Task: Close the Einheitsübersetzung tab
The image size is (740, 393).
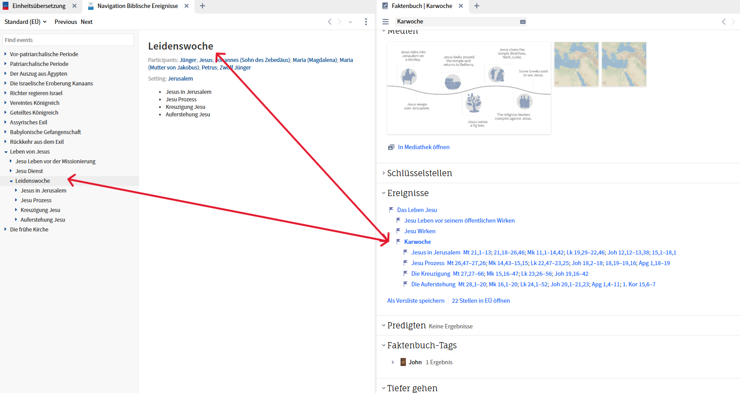Action: click(74, 6)
